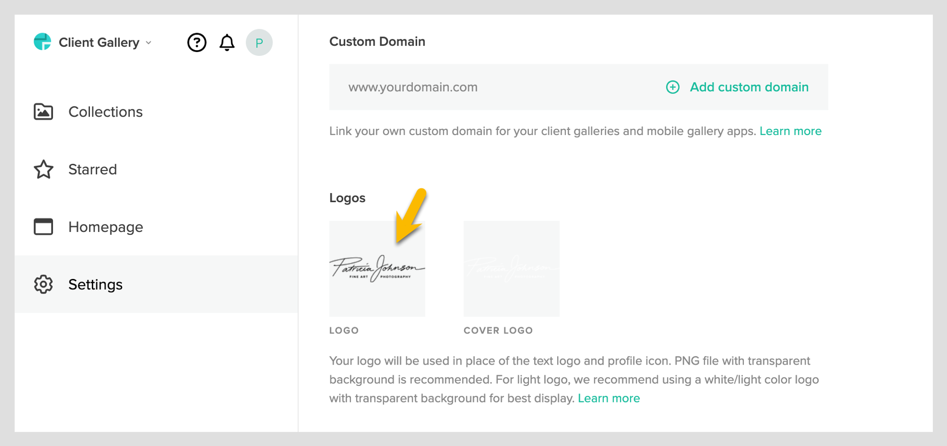Click the Patricia Johnson LOGO thumbnail
The image size is (947, 446).
coord(377,269)
